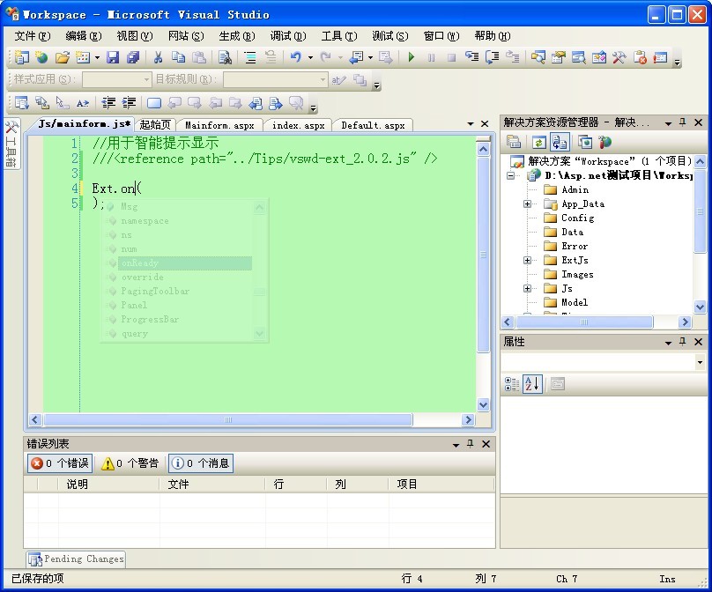Sort properties alphabetically with A-Z icon
The image size is (712, 592).
[x=531, y=383]
